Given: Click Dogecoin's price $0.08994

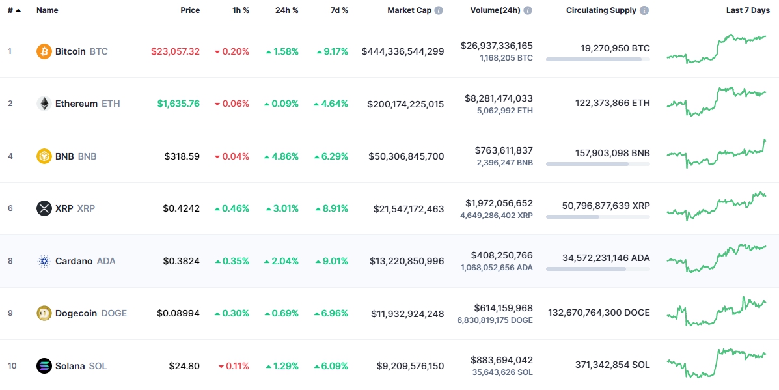Looking at the screenshot, I should (178, 313).
